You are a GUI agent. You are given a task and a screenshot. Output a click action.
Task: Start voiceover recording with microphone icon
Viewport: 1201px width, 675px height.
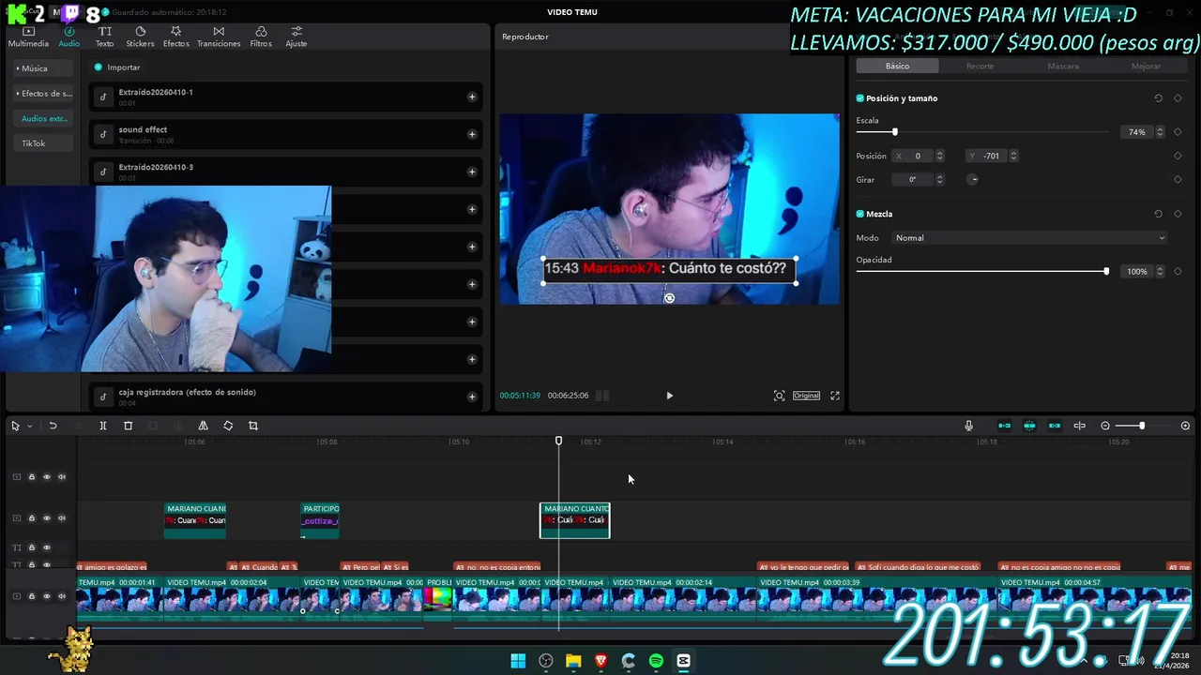(968, 426)
